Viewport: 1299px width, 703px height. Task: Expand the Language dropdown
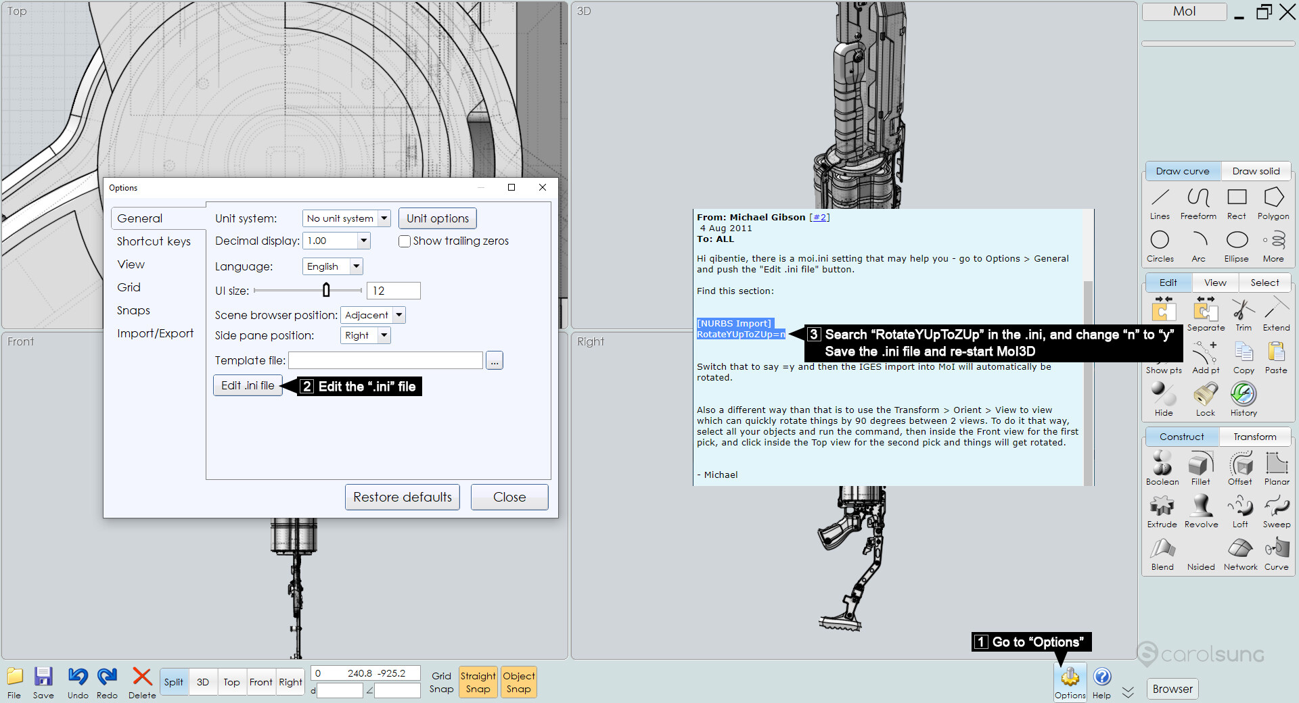point(332,266)
